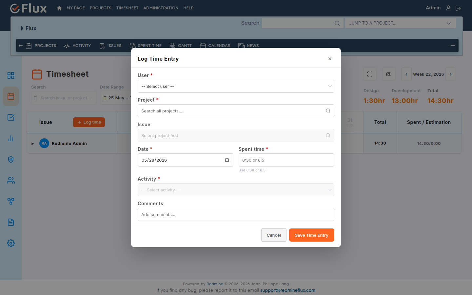
Task: Toggle fullscreen view of timesheet
Action: click(x=370, y=74)
